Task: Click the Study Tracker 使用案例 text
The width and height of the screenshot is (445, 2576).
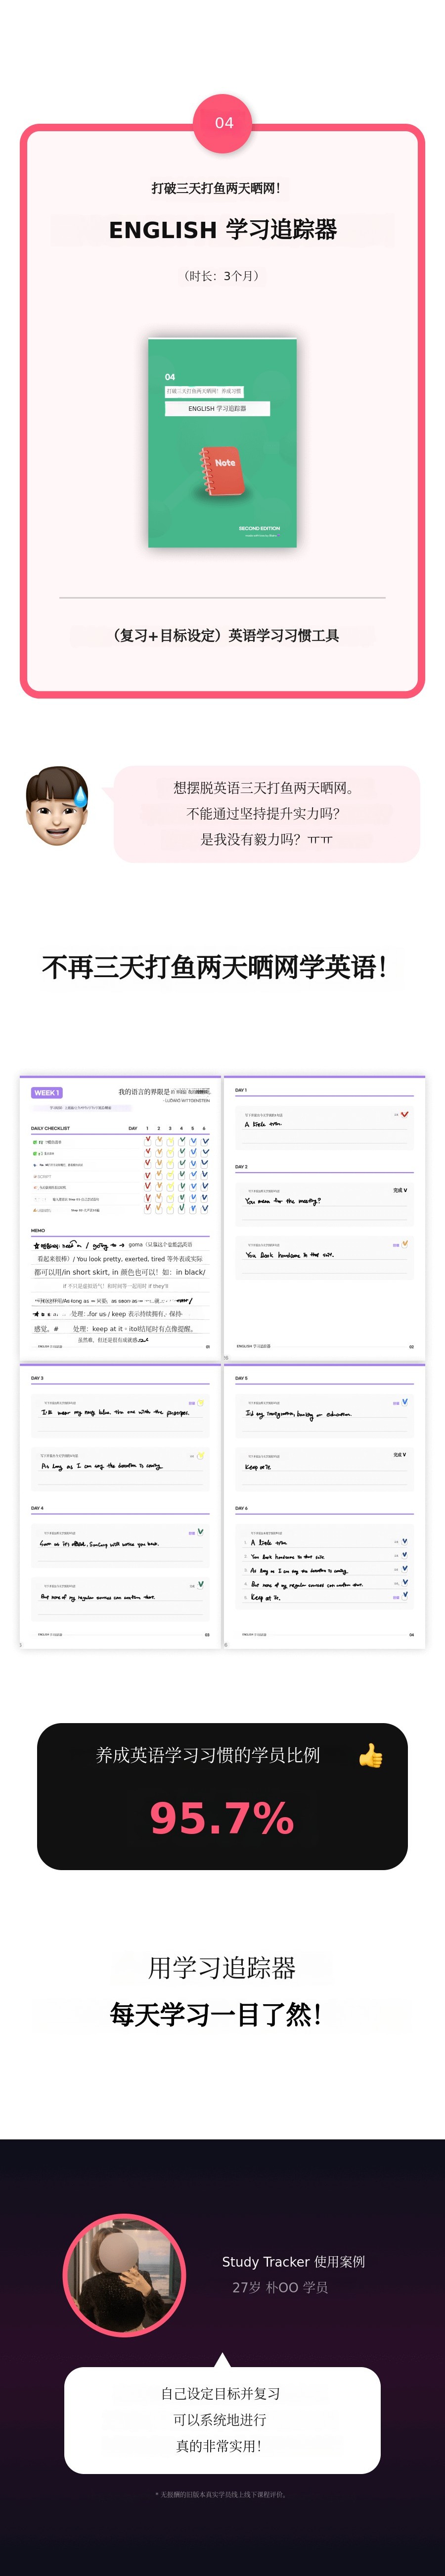Action: (x=293, y=2261)
